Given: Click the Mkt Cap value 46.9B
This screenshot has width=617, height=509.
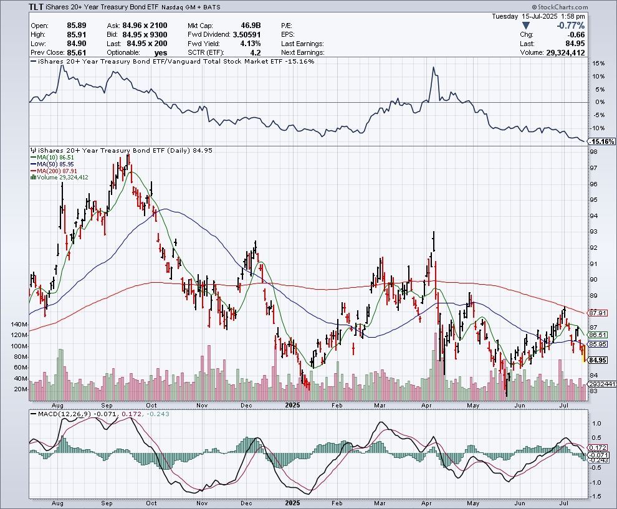Looking at the screenshot, I should tap(251, 26).
